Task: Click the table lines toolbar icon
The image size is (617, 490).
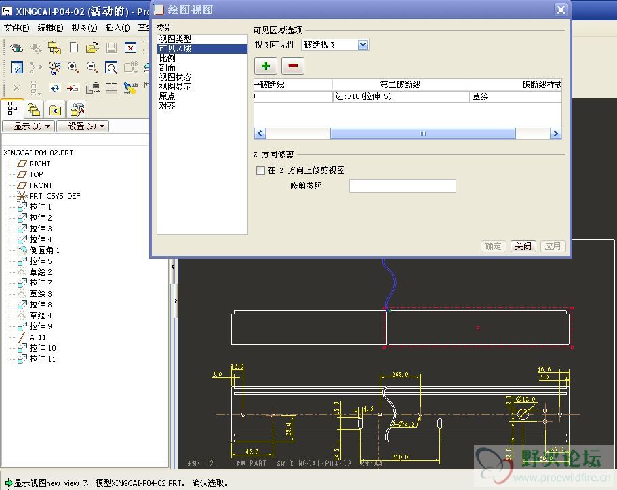Action: [x=111, y=88]
